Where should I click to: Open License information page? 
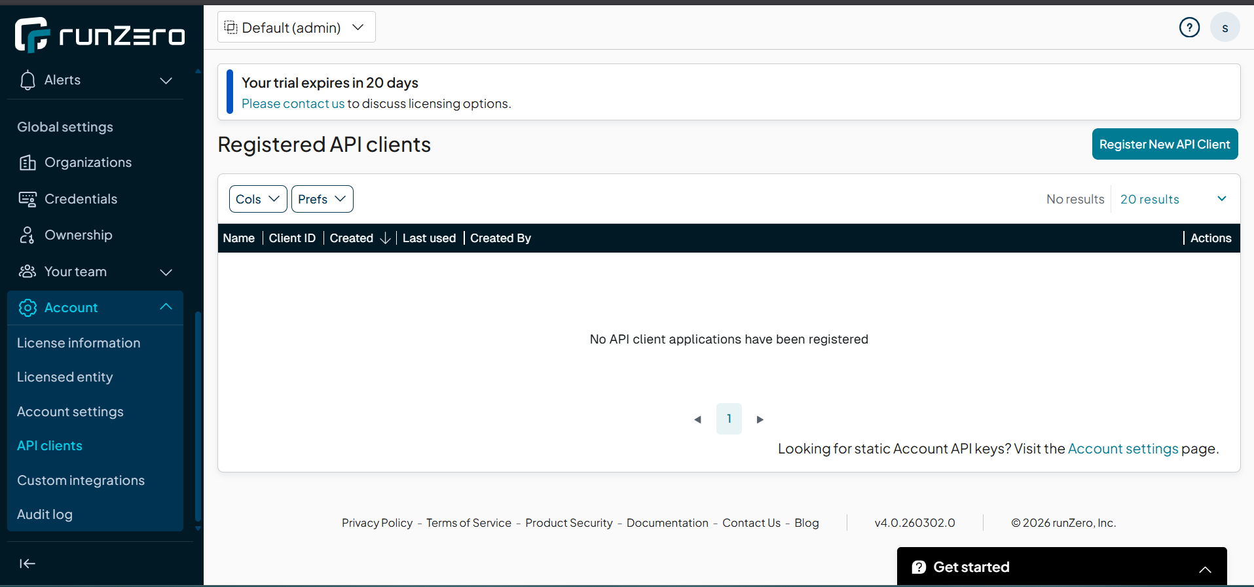[x=79, y=343]
